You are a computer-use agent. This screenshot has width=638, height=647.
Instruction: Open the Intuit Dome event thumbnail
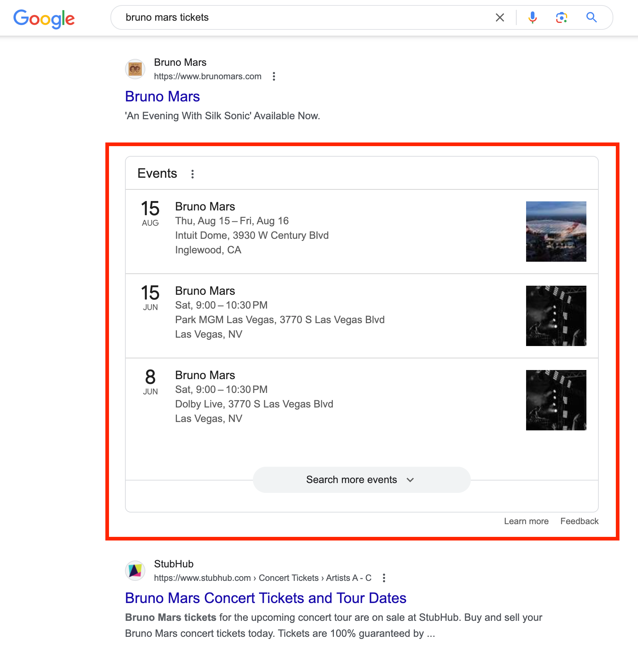click(556, 232)
